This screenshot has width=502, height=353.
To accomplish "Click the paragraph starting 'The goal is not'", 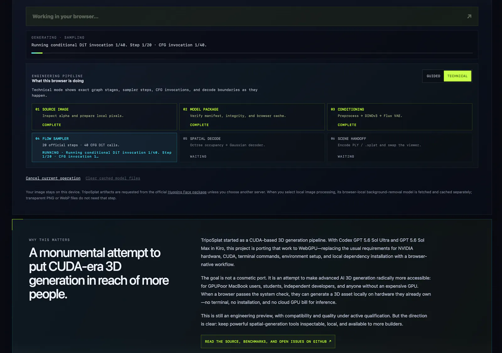I will pos(316,290).
